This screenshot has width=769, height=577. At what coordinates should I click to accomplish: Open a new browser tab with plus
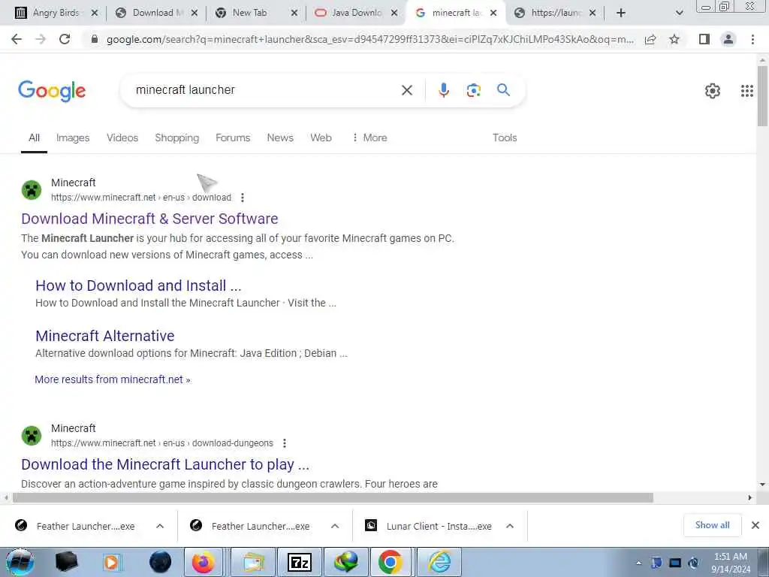(621, 14)
